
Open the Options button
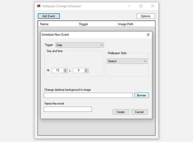point(146,16)
